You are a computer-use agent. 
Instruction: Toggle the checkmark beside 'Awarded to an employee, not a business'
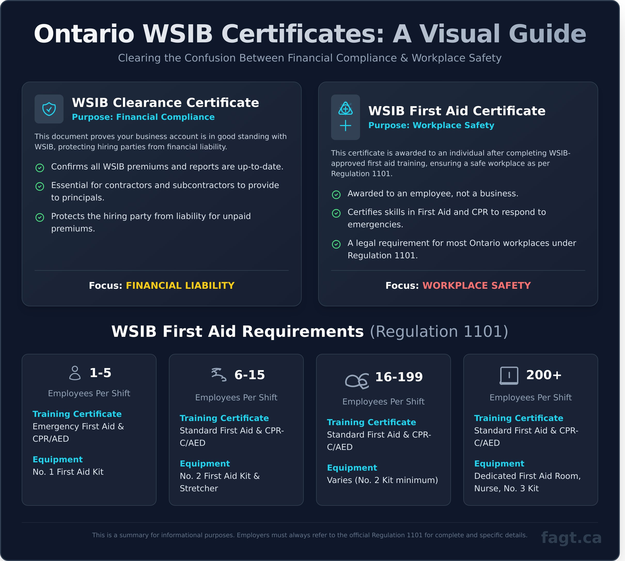pos(336,194)
